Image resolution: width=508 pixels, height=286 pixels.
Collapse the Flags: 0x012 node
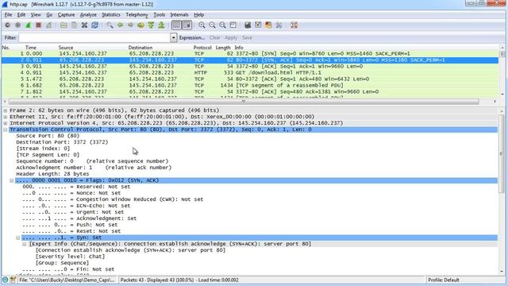(12, 180)
